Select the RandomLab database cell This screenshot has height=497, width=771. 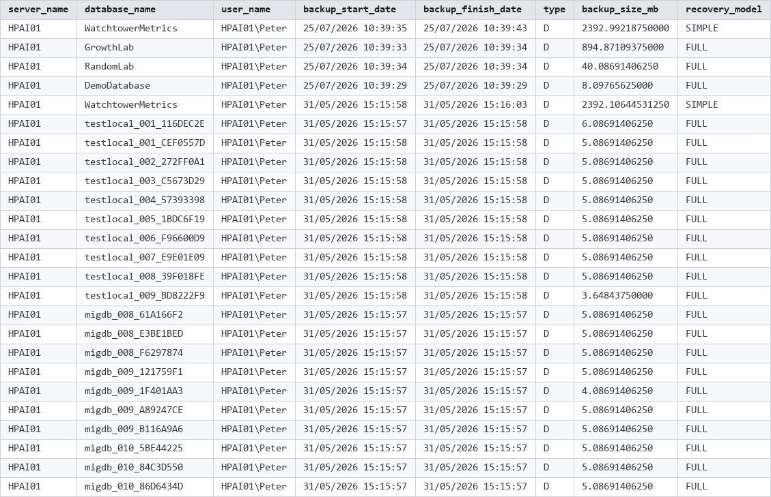click(x=145, y=67)
